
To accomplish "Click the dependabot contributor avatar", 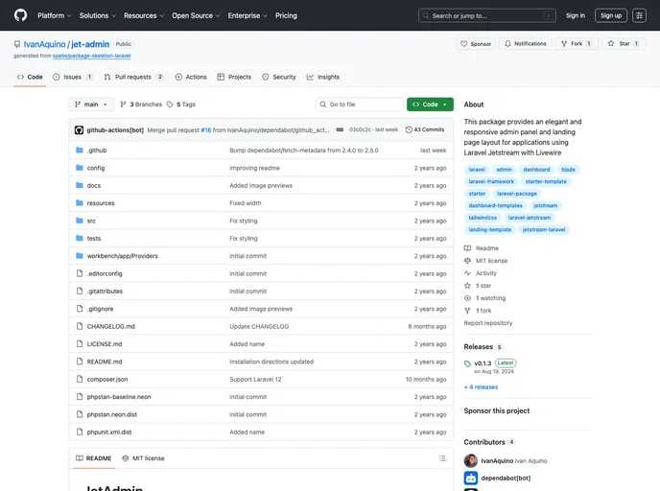I will [471, 478].
